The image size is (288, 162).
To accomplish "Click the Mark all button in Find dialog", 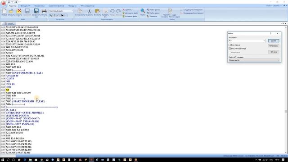I will pos(274,46).
